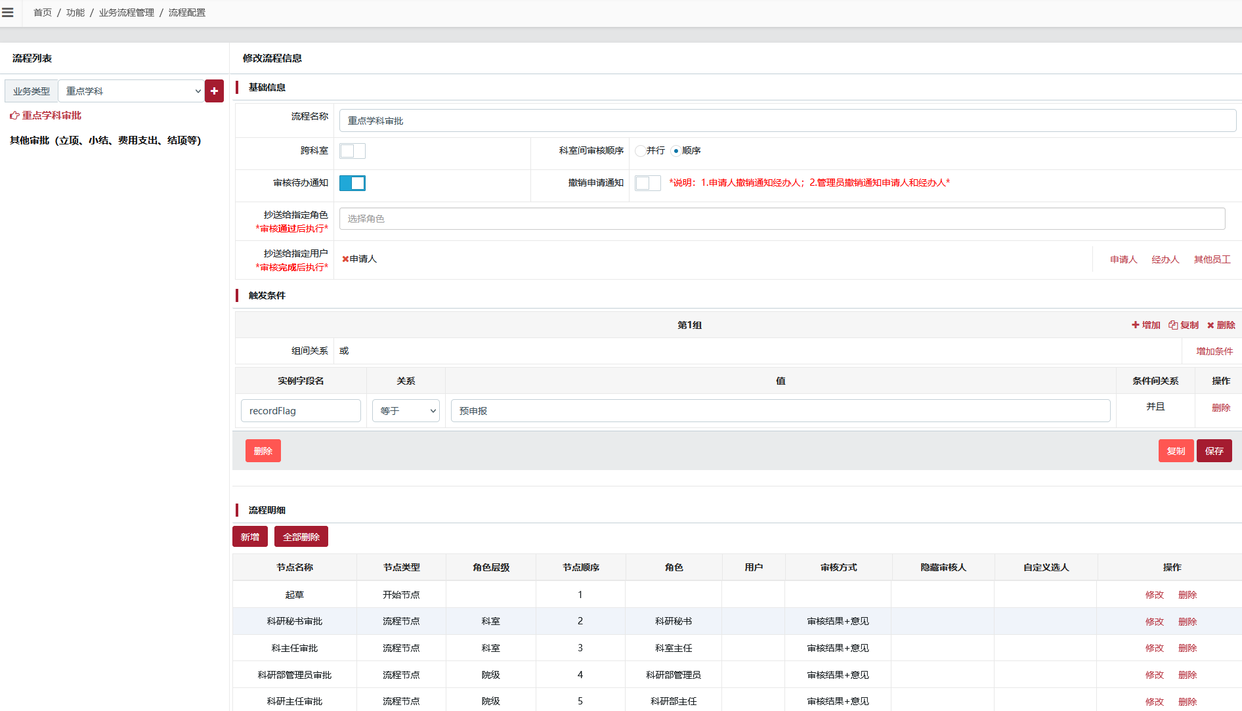Click 删除 for the 起草 node
The height and width of the screenshot is (711, 1242).
click(x=1188, y=595)
